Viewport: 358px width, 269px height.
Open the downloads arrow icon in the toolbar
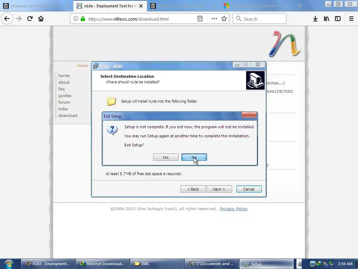(x=315, y=19)
